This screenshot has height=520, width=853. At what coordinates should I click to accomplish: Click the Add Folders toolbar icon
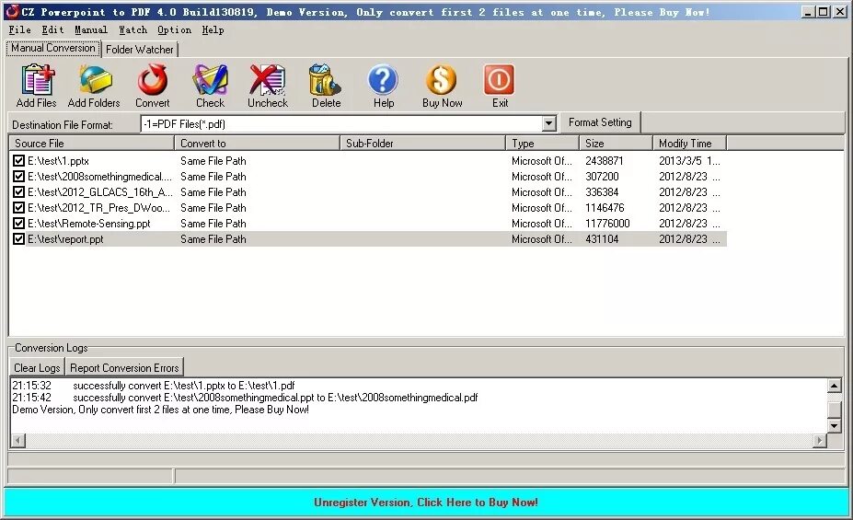coord(95,80)
